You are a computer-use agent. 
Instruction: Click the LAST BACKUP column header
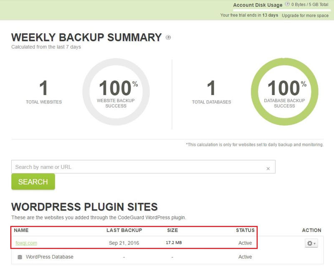click(x=124, y=230)
